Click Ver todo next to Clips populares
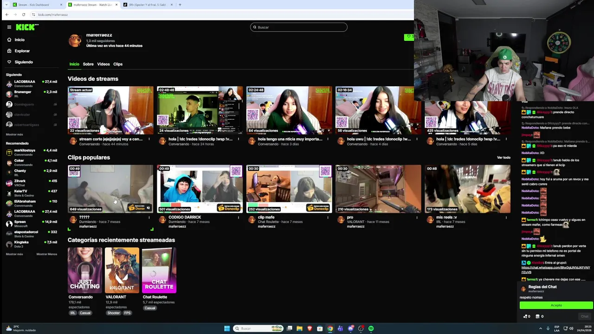The width and height of the screenshot is (594, 334). (x=504, y=158)
